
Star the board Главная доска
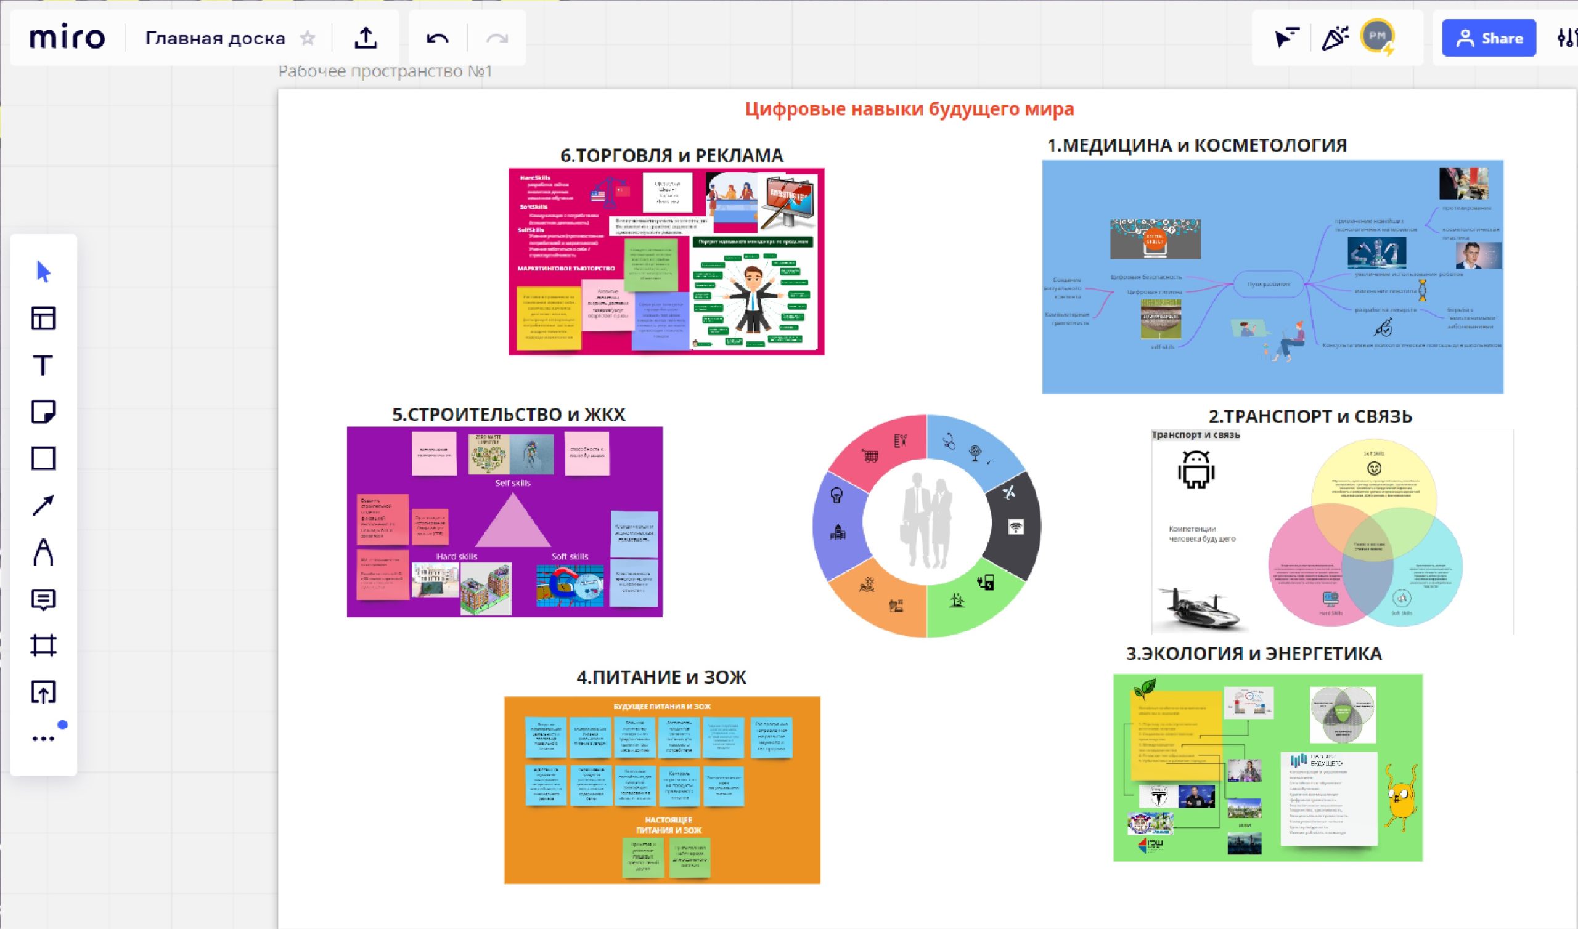308,39
